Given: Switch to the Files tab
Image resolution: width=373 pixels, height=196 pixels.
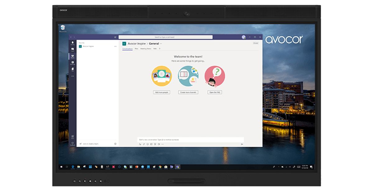Looking at the screenshot, I should 136,49.
